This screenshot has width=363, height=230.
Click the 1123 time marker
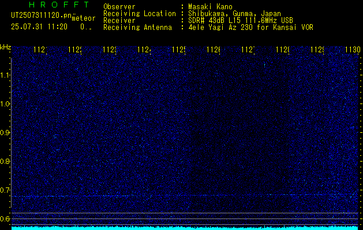pos(110,49)
